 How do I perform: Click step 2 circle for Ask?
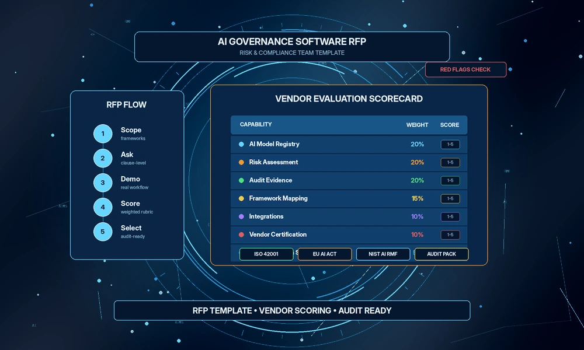click(103, 159)
